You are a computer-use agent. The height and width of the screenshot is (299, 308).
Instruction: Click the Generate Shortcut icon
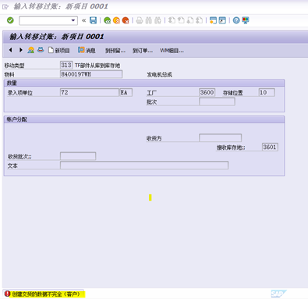(x=222, y=20)
